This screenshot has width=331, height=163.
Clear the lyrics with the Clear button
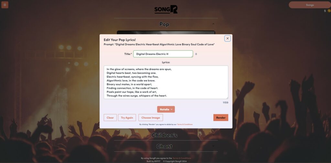coord(110,118)
